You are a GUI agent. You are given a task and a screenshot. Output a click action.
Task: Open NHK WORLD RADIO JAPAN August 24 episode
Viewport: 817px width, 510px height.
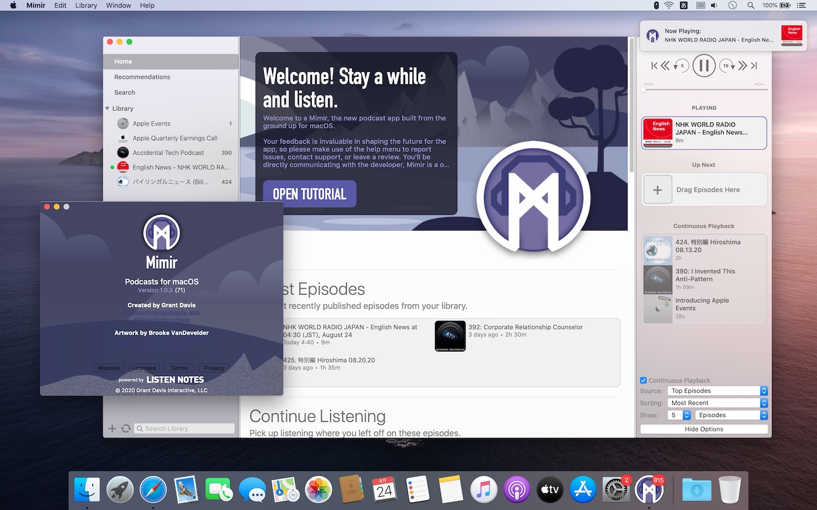click(x=350, y=331)
